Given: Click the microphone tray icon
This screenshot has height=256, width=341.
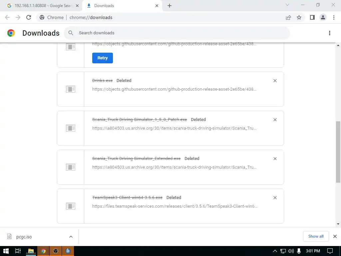Looking at the screenshot, I should [299, 251].
